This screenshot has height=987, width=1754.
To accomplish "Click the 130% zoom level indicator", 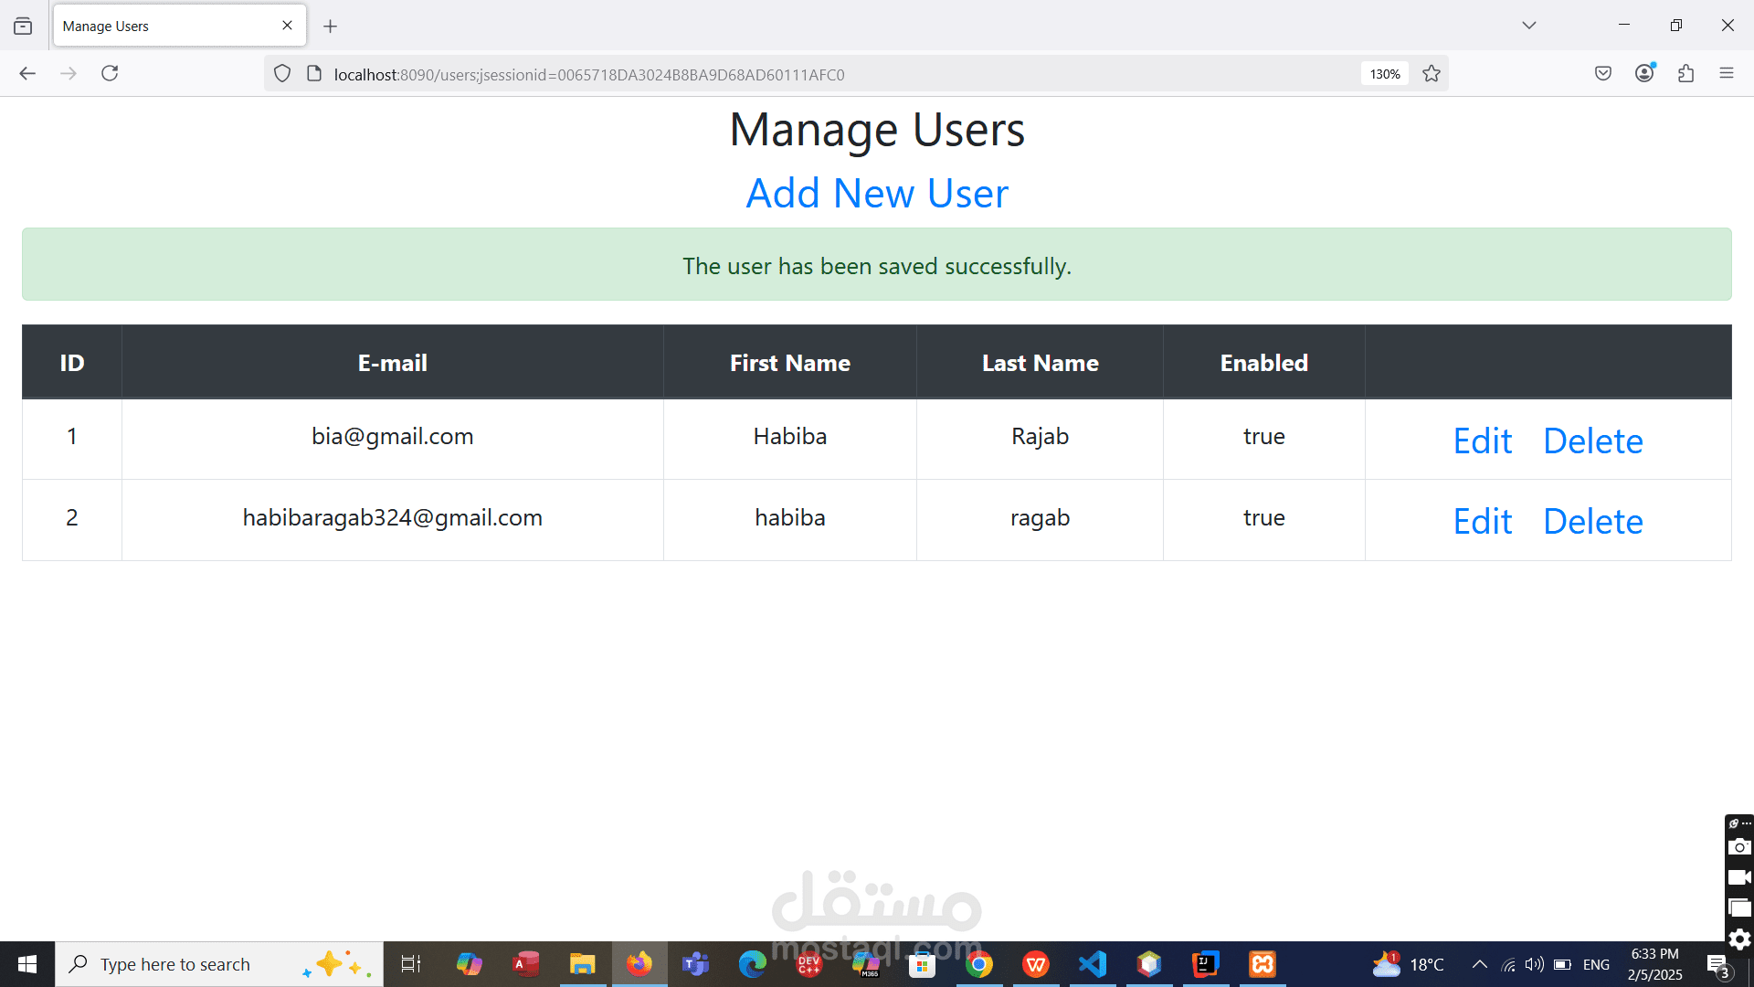I will 1385,74.
